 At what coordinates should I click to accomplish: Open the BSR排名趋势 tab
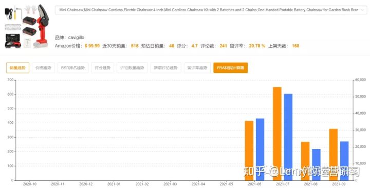(73, 68)
